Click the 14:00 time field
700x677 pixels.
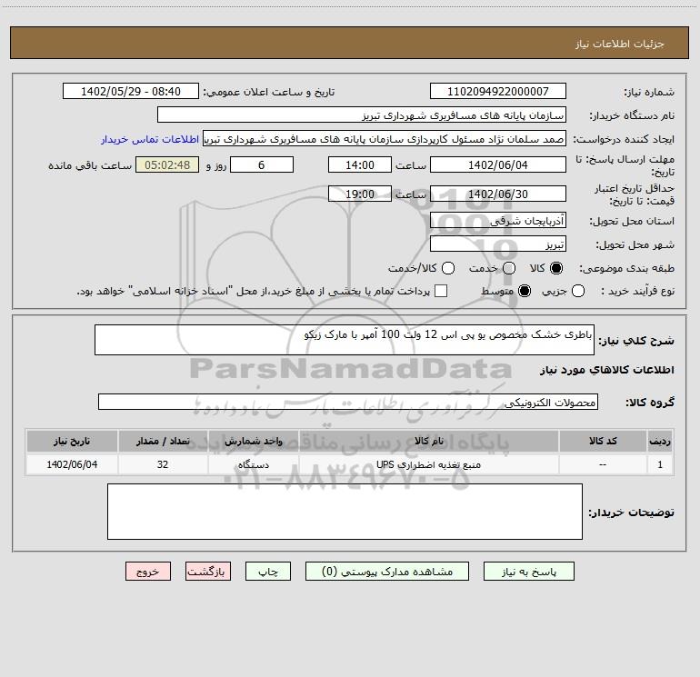[360, 165]
